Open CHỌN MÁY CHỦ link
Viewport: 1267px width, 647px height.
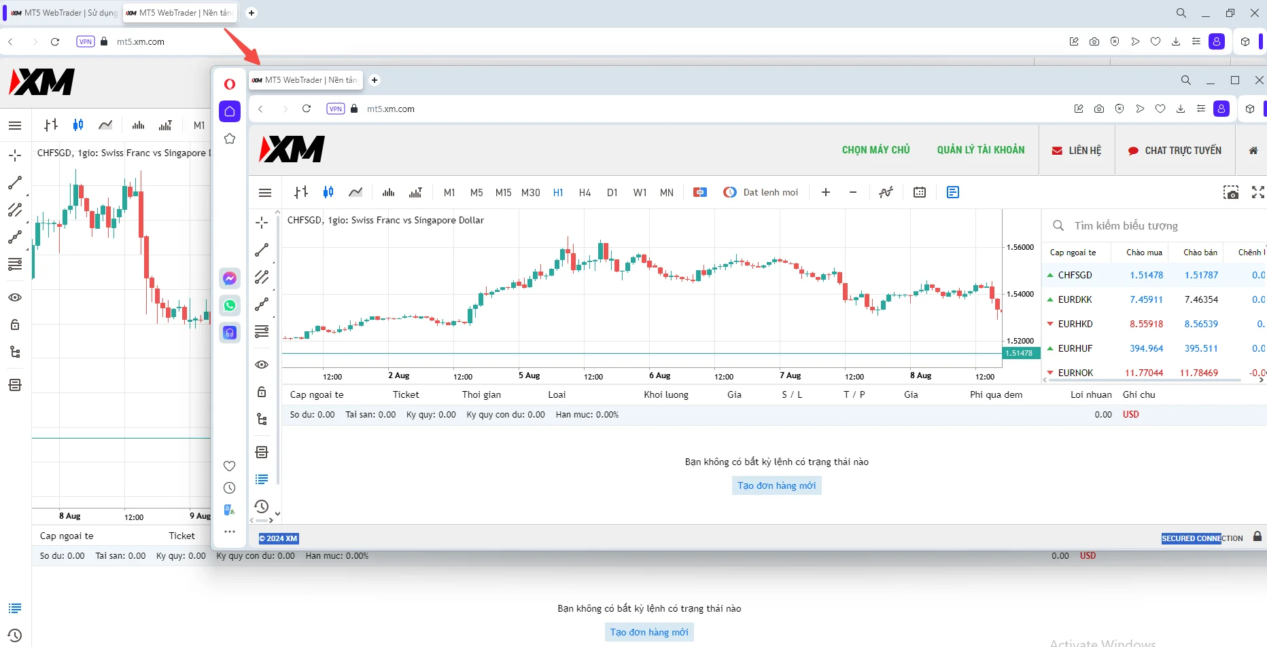[875, 150]
